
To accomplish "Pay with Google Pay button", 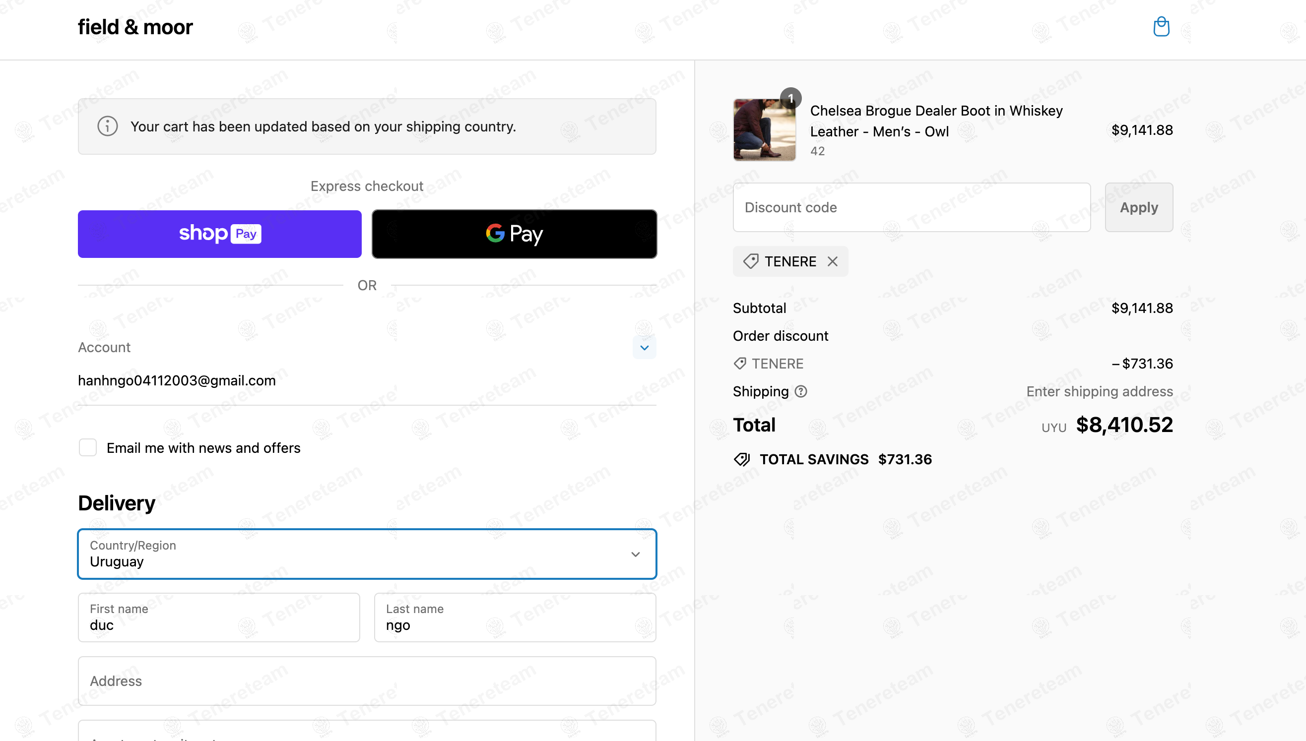I will [x=514, y=234].
